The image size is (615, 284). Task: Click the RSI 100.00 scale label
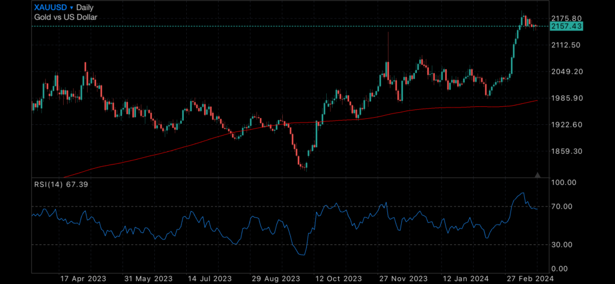point(563,183)
